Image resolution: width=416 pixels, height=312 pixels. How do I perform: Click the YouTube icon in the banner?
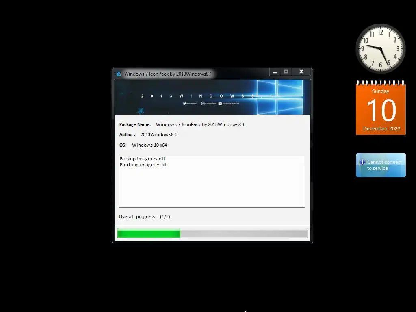(x=220, y=104)
